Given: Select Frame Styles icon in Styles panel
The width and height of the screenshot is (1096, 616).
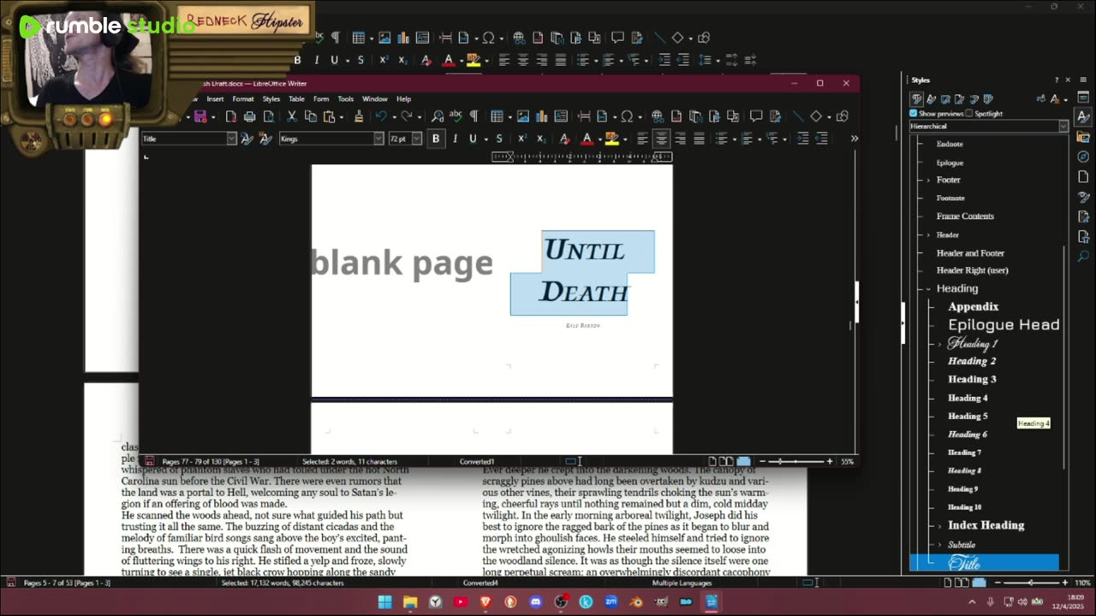Looking at the screenshot, I should pos(945,99).
